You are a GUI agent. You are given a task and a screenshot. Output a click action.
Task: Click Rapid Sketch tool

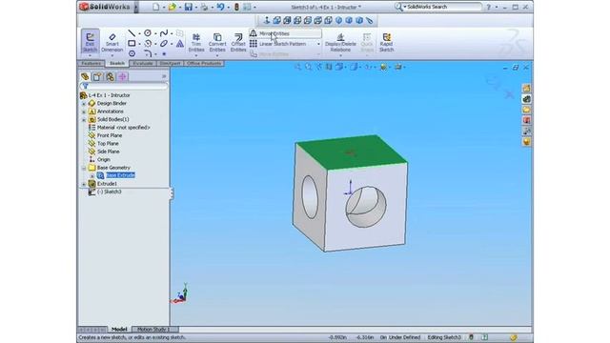click(x=386, y=42)
